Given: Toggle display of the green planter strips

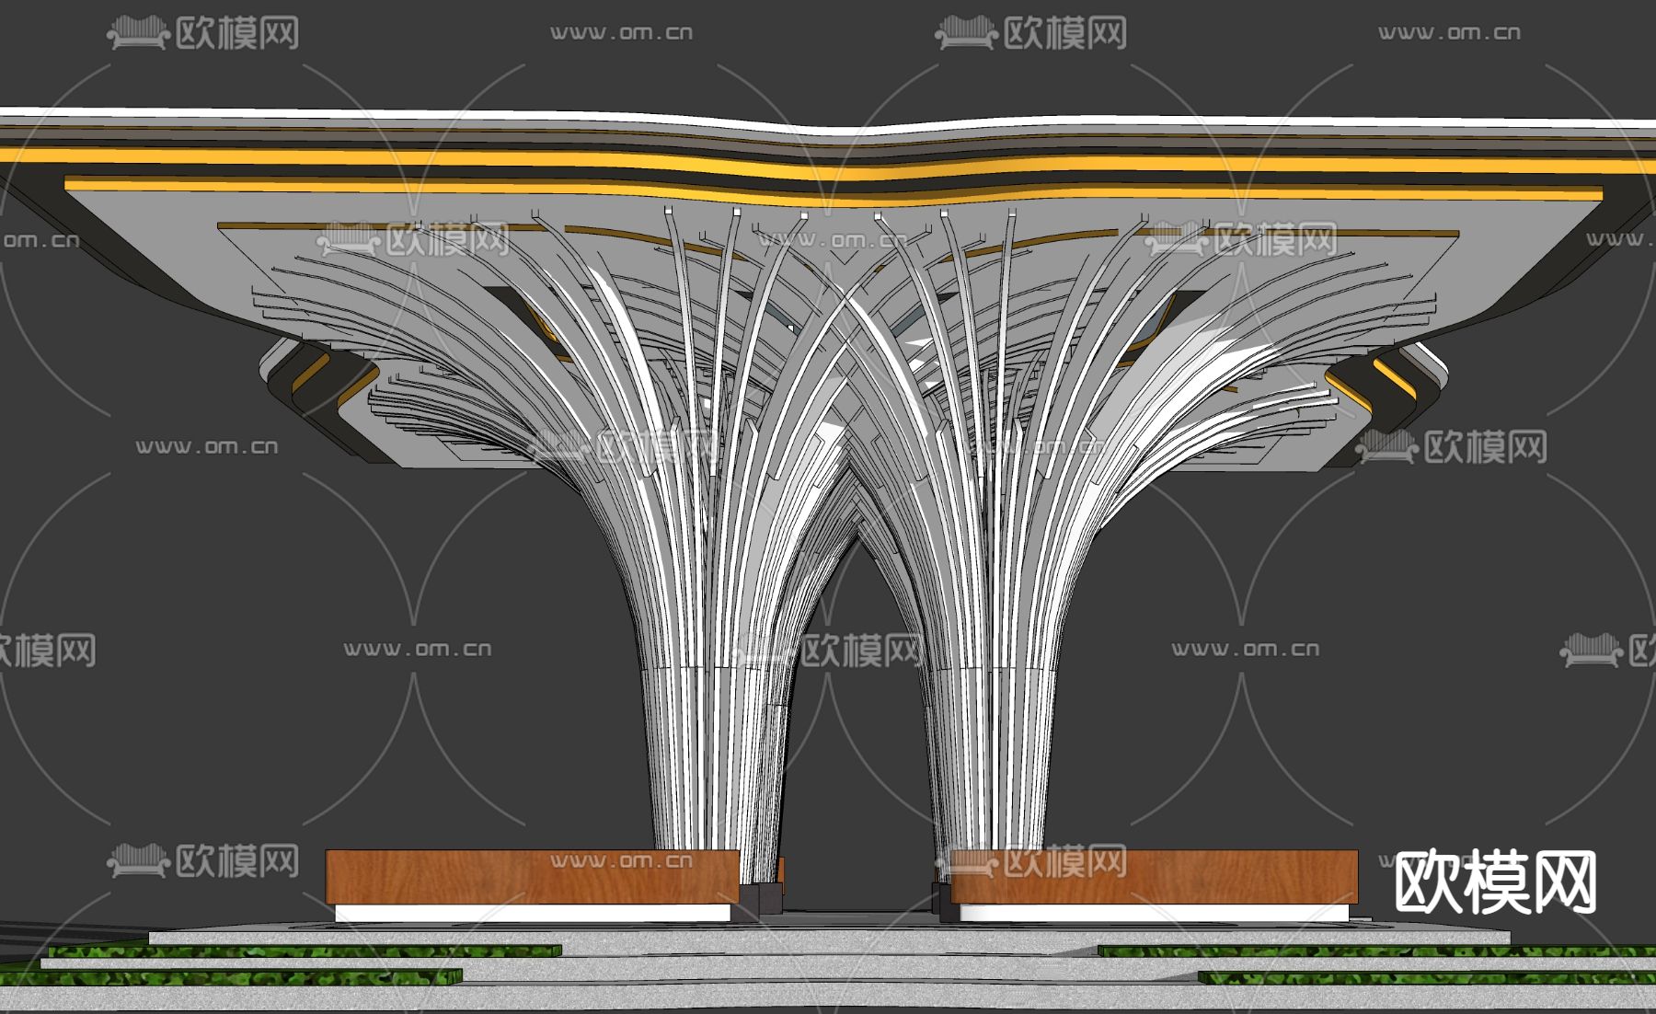Looking at the screenshot, I should point(276,957).
